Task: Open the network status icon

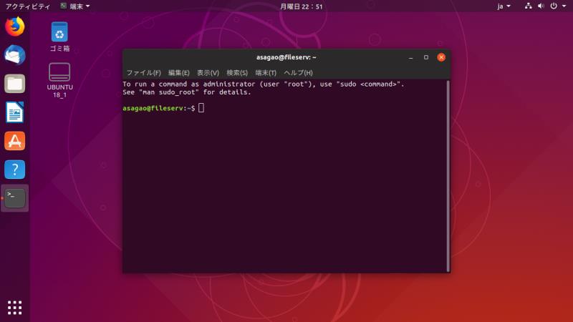Action: (x=528, y=6)
